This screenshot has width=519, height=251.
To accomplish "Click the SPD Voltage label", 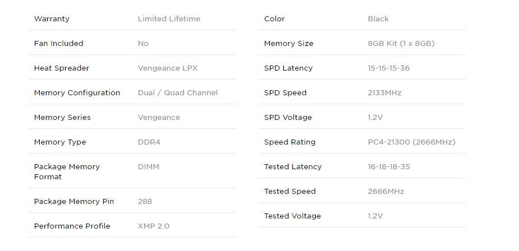I will pyautogui.click(x=288, y=118).
